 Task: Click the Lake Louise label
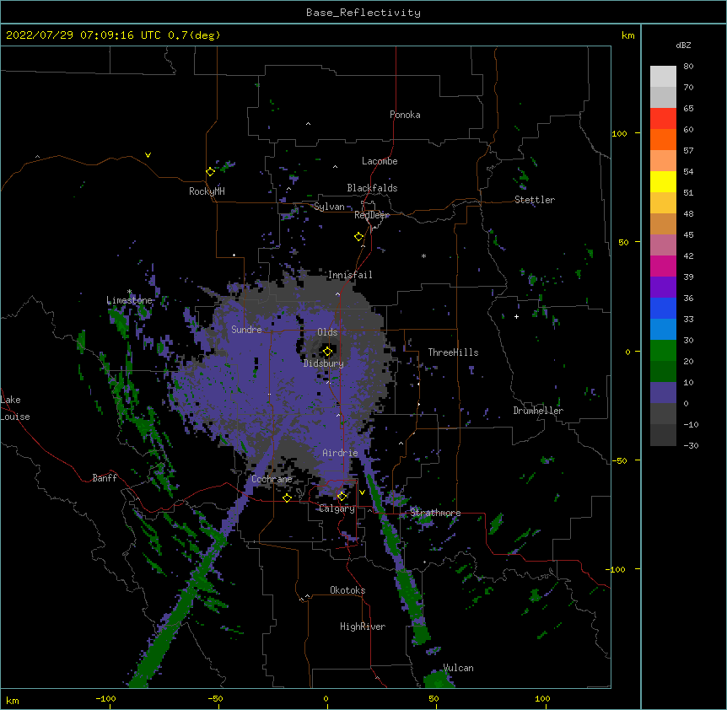point(15,408)
